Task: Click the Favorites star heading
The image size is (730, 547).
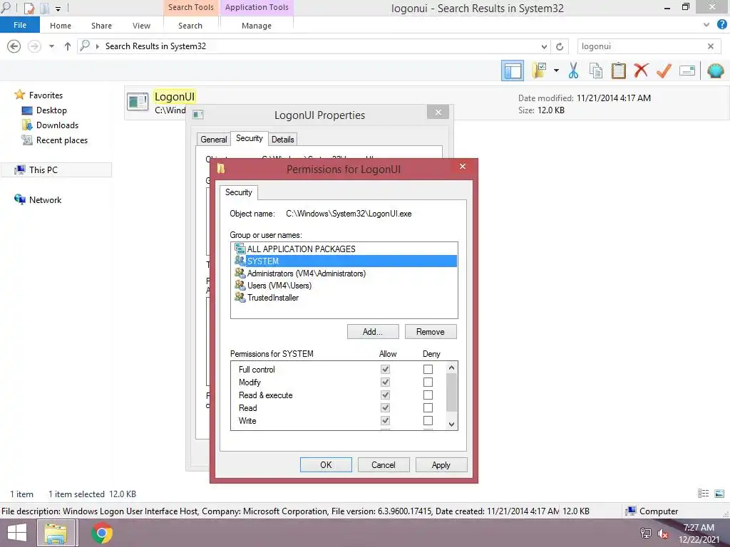Action: click(x=46, y=95)
